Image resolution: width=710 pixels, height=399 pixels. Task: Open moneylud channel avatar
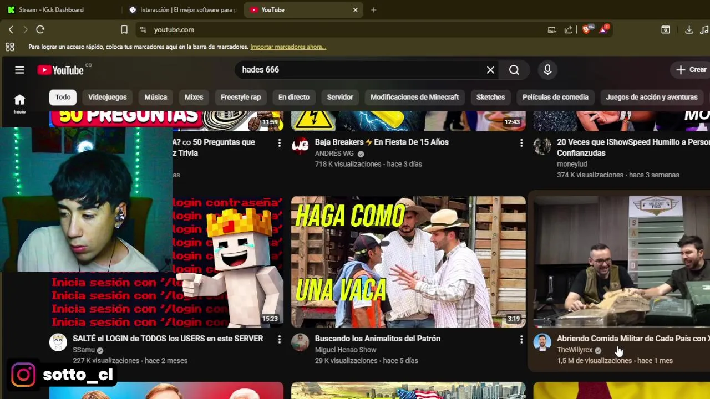(542, 146)
